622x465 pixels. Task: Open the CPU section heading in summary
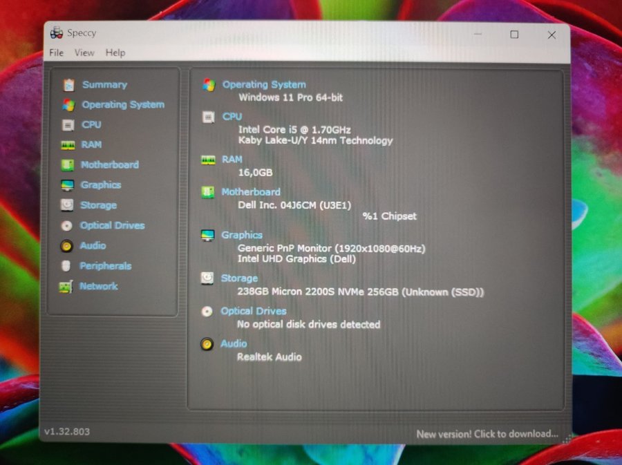pyautogui.click(x=232, y=117)
